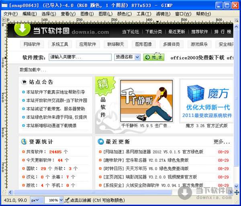Toggle zoom-on-resize magnifier icon at top right
This screenshot has width=241, height=206.
coord(237,20)
